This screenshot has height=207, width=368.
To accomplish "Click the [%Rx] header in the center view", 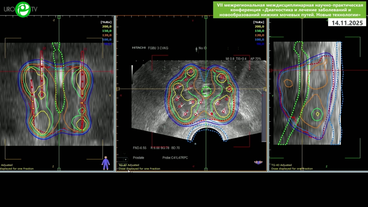I will point(259,22).
